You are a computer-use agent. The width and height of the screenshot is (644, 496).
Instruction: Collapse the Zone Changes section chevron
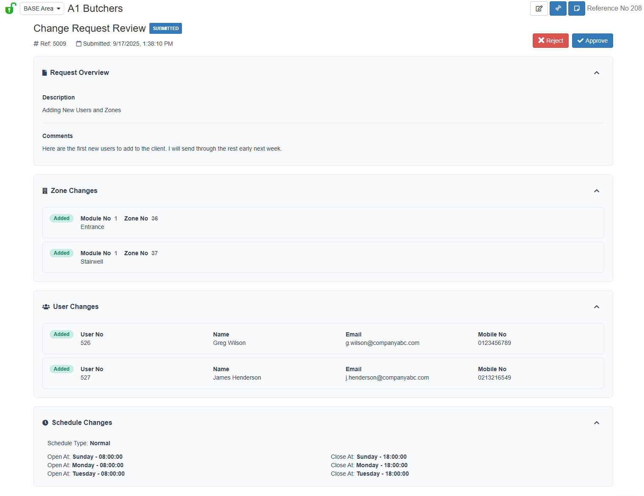click(x=596, y=191)
